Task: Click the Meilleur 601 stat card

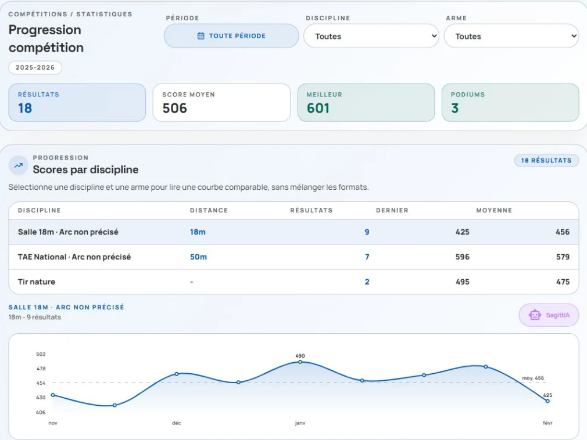Action: point(366,102)
